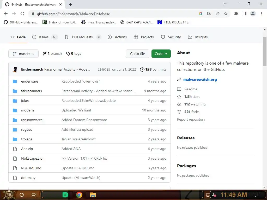Open the NoEscape.zip file
267x200 pixels.
32,159
